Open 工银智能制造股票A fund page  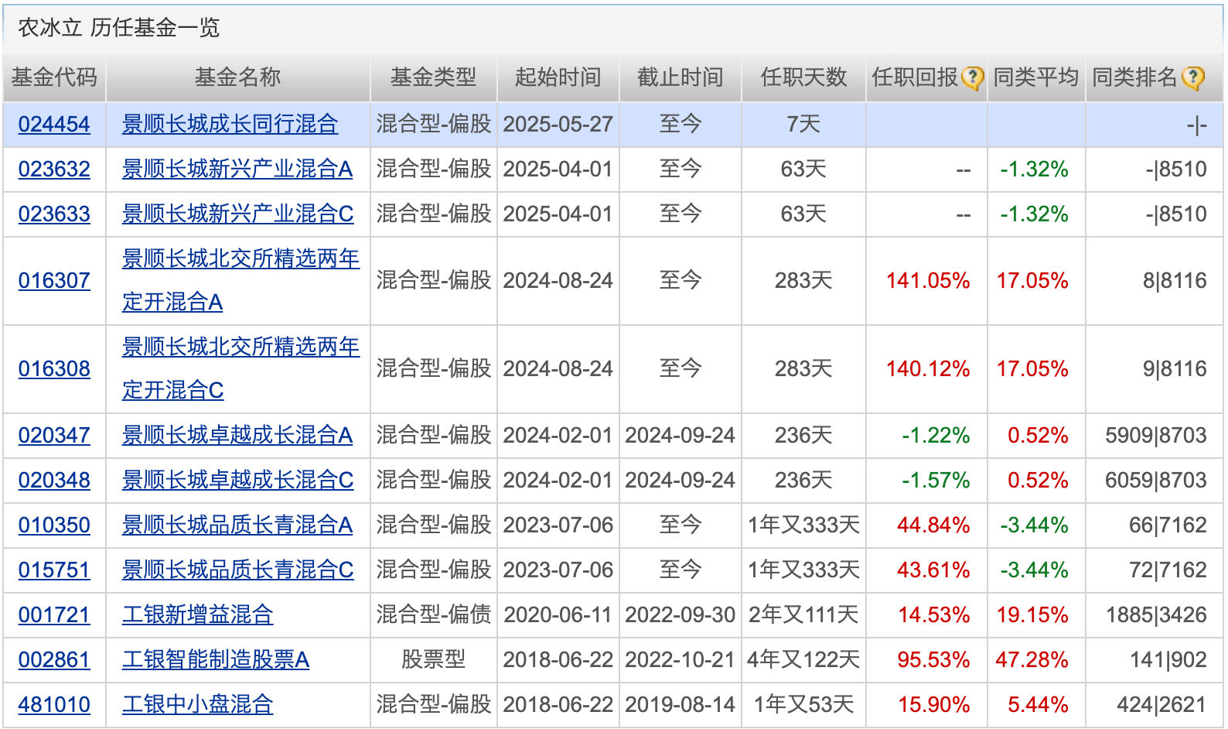tap(216, 660)
